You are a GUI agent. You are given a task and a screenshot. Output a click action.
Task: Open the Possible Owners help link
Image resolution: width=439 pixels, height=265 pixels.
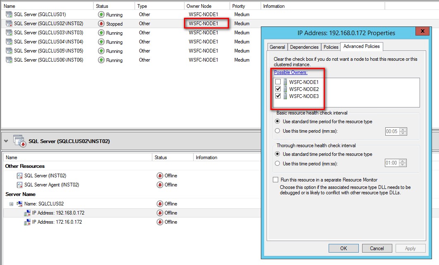click(291, 72)
